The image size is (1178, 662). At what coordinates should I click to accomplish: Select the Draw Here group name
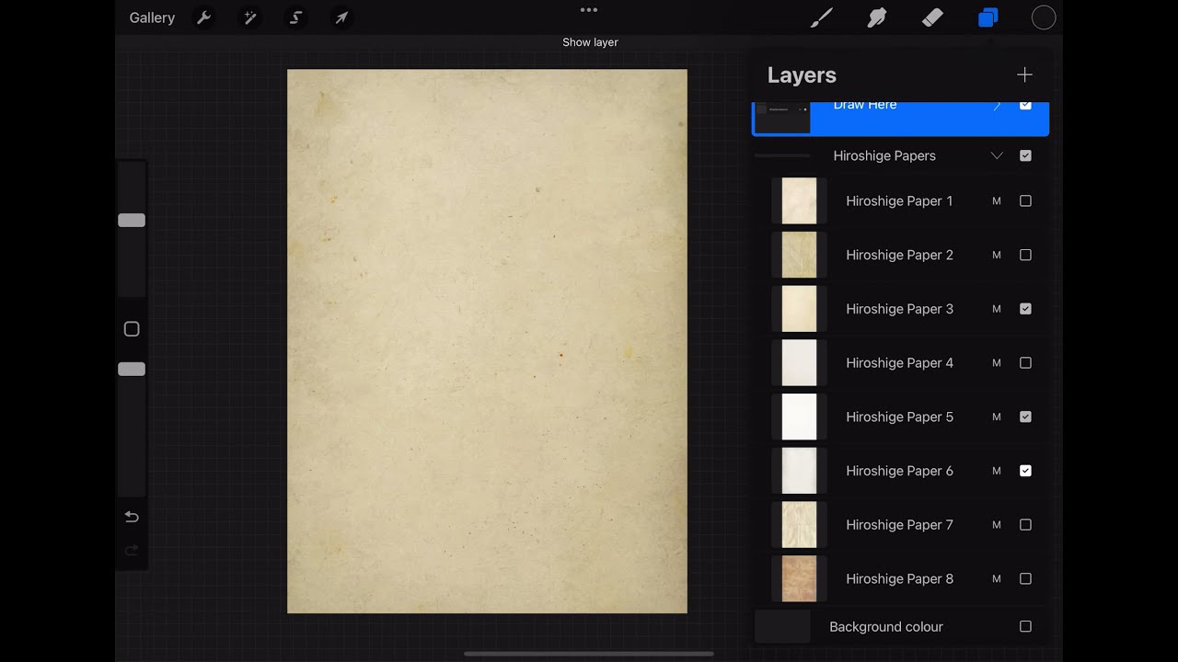(865, 105)
